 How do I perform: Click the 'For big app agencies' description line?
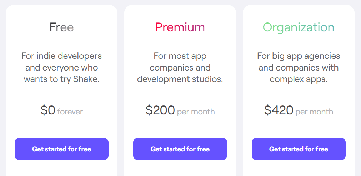[x=299, y=57]
